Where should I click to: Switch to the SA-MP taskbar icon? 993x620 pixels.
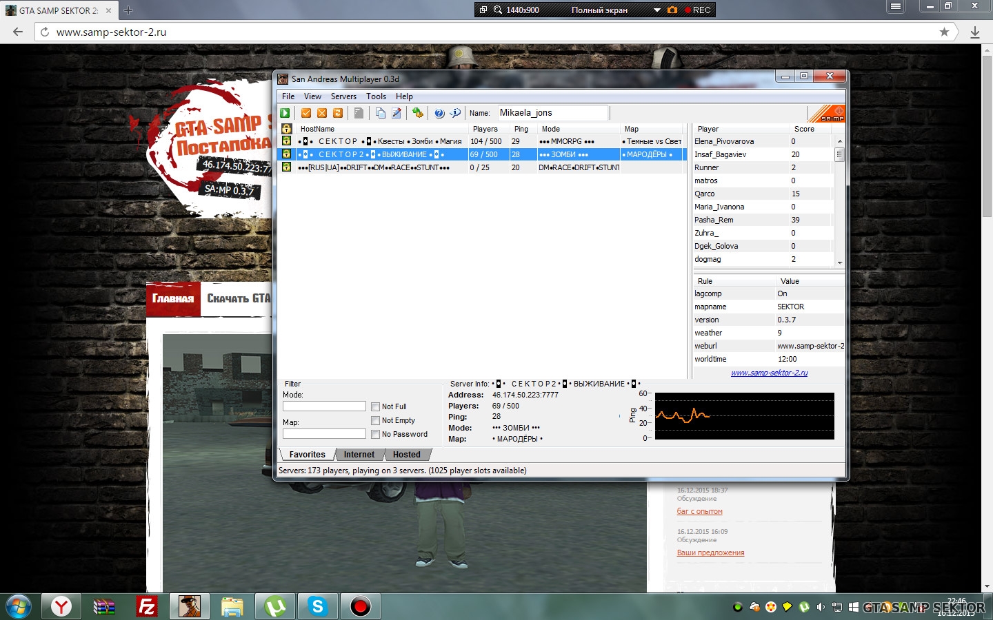(190, 606)
